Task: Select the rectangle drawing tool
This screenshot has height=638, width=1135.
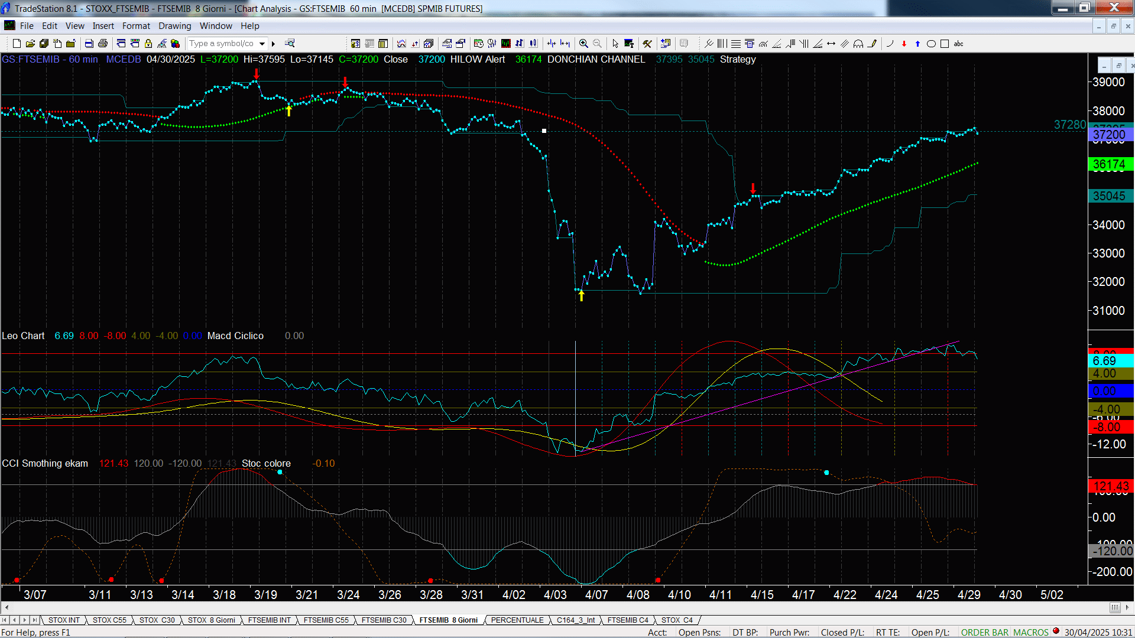Action: point(945,43)
